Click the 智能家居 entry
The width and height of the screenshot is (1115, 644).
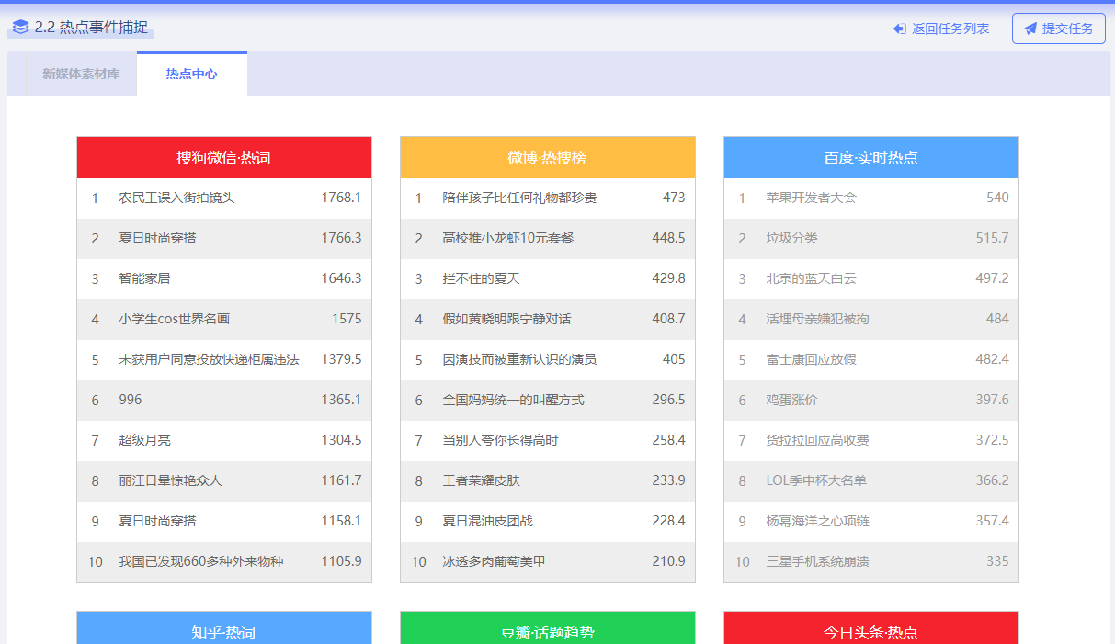(x=144, y=278)
